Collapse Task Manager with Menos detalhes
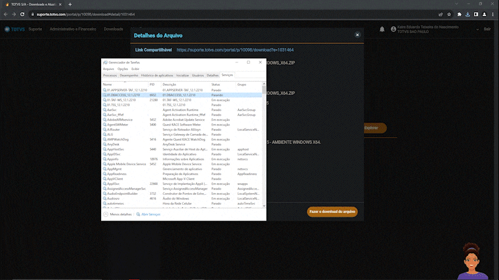The image size is (499, 280). click(x=117, y=215)
